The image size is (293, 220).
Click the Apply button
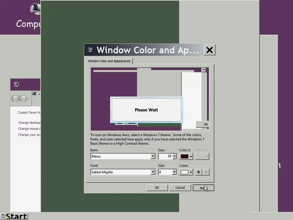tap(203, 188)
